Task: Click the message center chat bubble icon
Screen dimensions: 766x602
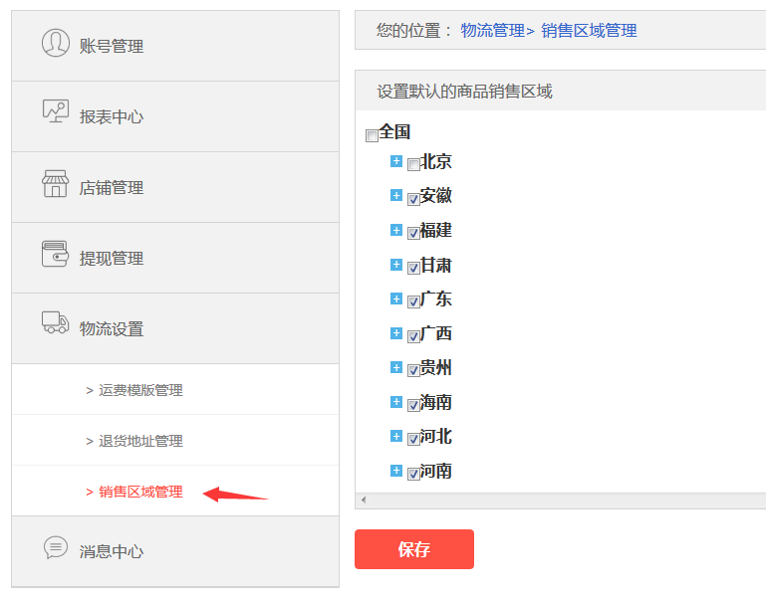Action: click(x=55, y=547)
